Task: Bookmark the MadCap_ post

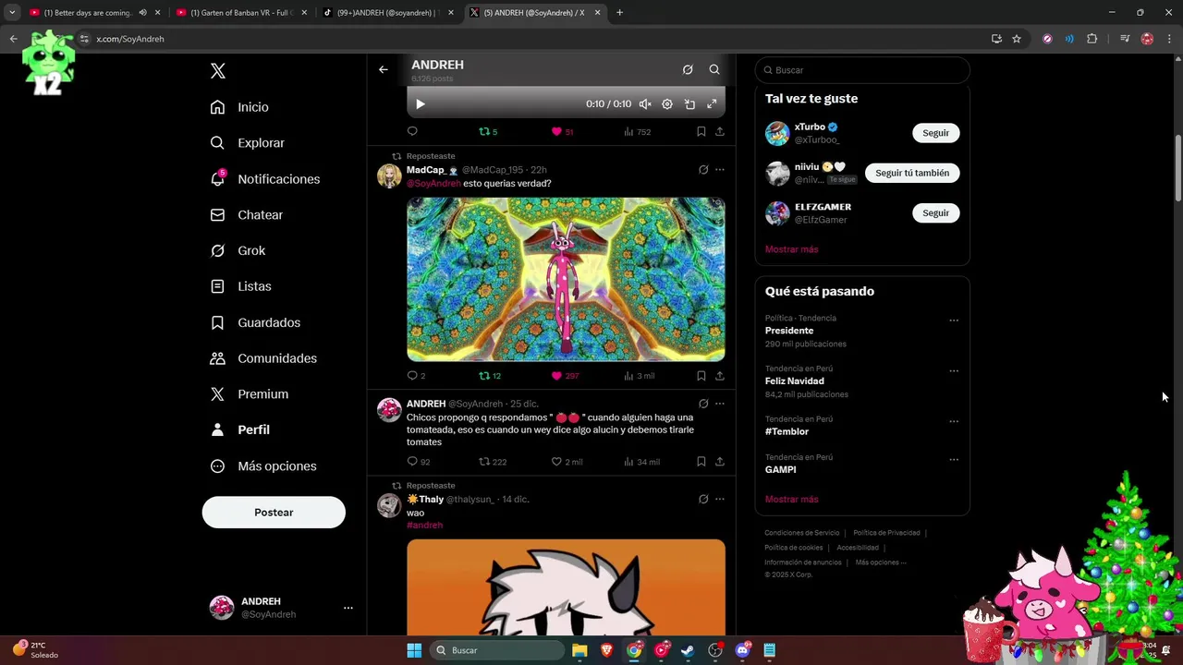Action: click(x=701, y=376)
